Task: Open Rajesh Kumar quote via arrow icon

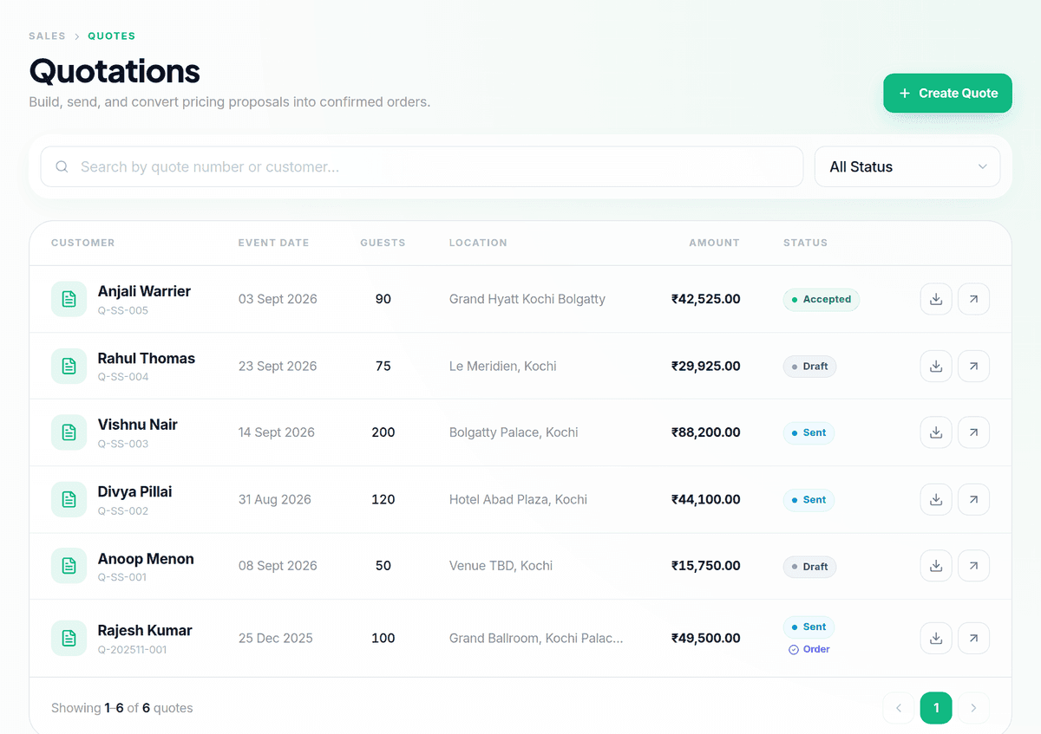Action: tap(973, 638)
